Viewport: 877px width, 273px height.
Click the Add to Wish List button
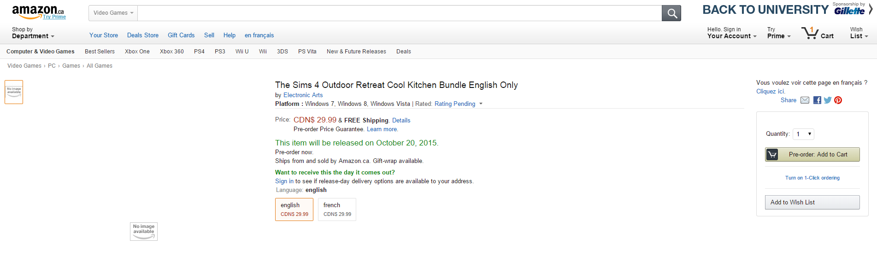pos(812,203)
